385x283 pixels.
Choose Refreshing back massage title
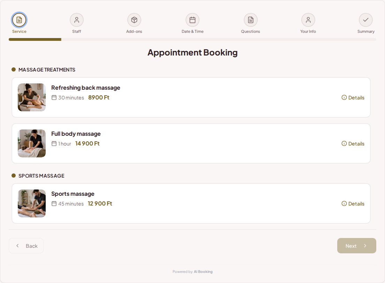click(86, 88)
